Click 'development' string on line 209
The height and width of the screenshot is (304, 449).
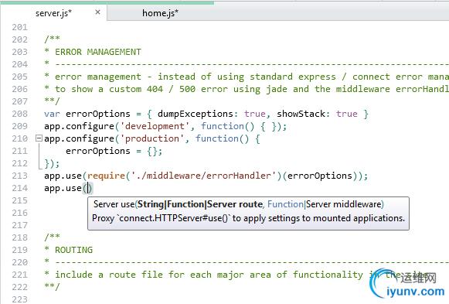[155, 126]
